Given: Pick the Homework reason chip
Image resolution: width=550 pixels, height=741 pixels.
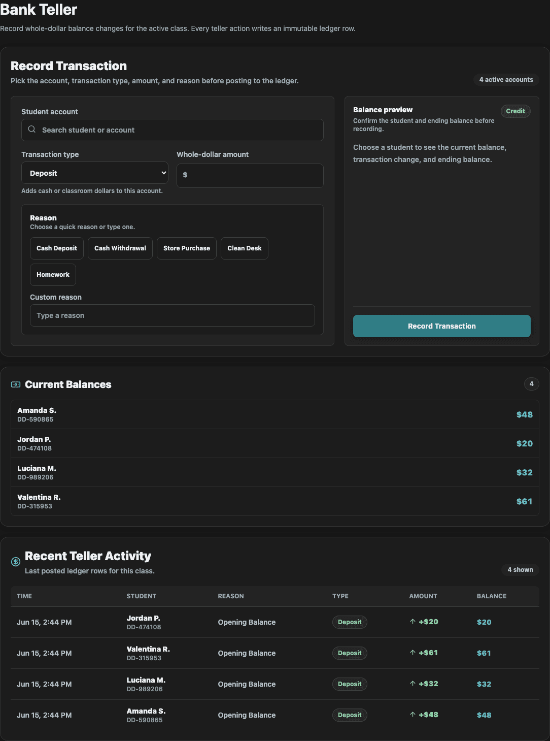Looking at the screenshot, I should pyautogui.click(x=53, y=275).
